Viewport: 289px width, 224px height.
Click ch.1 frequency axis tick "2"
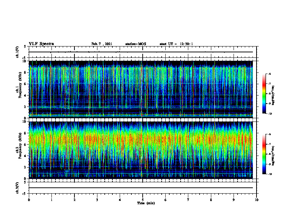(x=26, y=107)
